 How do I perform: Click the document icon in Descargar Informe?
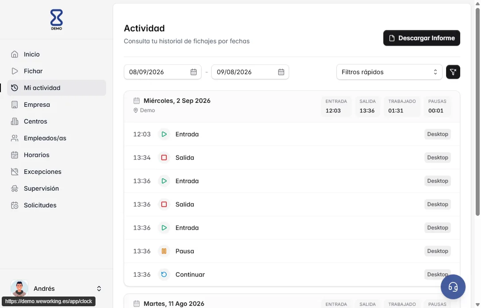coord(392,38)
